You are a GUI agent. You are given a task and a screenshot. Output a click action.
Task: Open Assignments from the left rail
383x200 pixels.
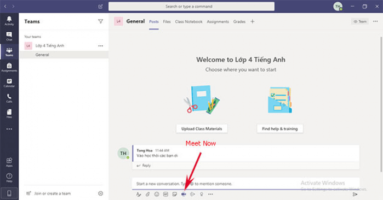tap(9, 67)
